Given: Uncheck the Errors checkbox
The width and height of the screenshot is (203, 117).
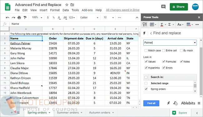Looking at the screenshot, I should (x=164, y=68).
